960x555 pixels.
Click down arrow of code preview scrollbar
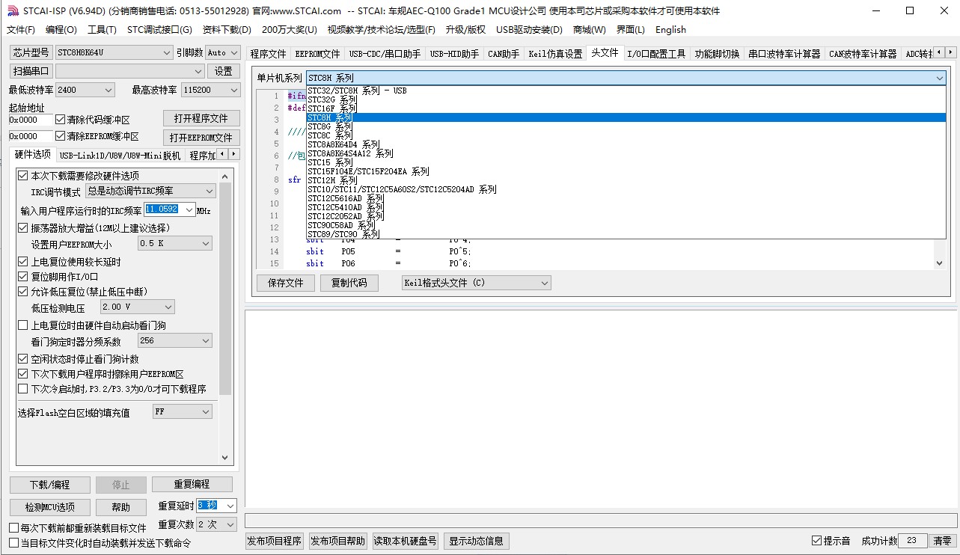click(x=940, y=263)
